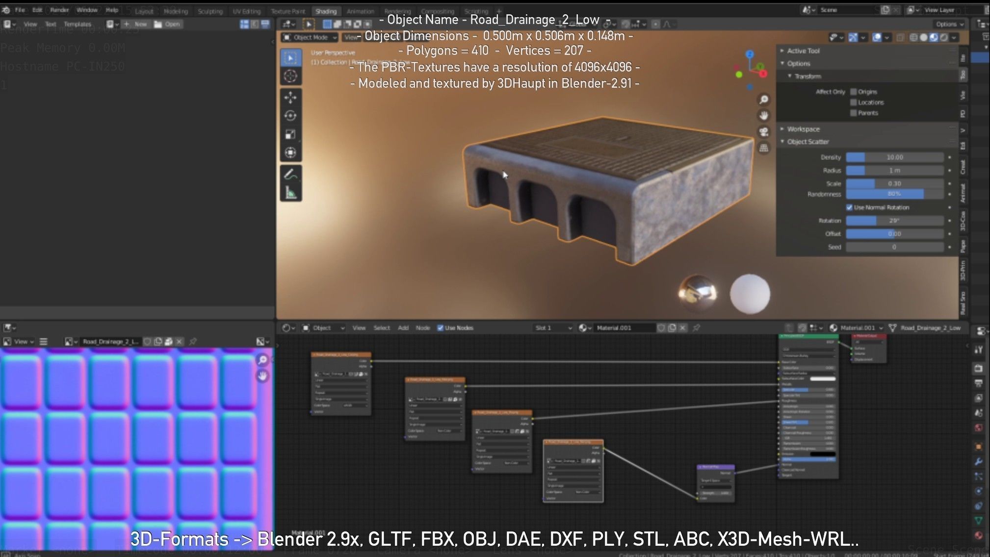Tick the Parents checkbox

pyautogui.click(x=853, y=113)
